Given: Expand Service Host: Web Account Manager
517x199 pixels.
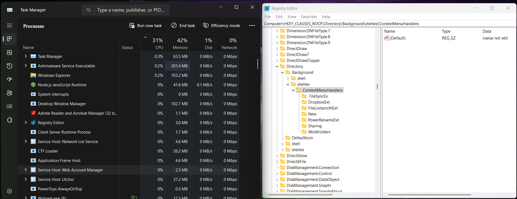Looking at the screenshot, I should [x=26, y=170].
